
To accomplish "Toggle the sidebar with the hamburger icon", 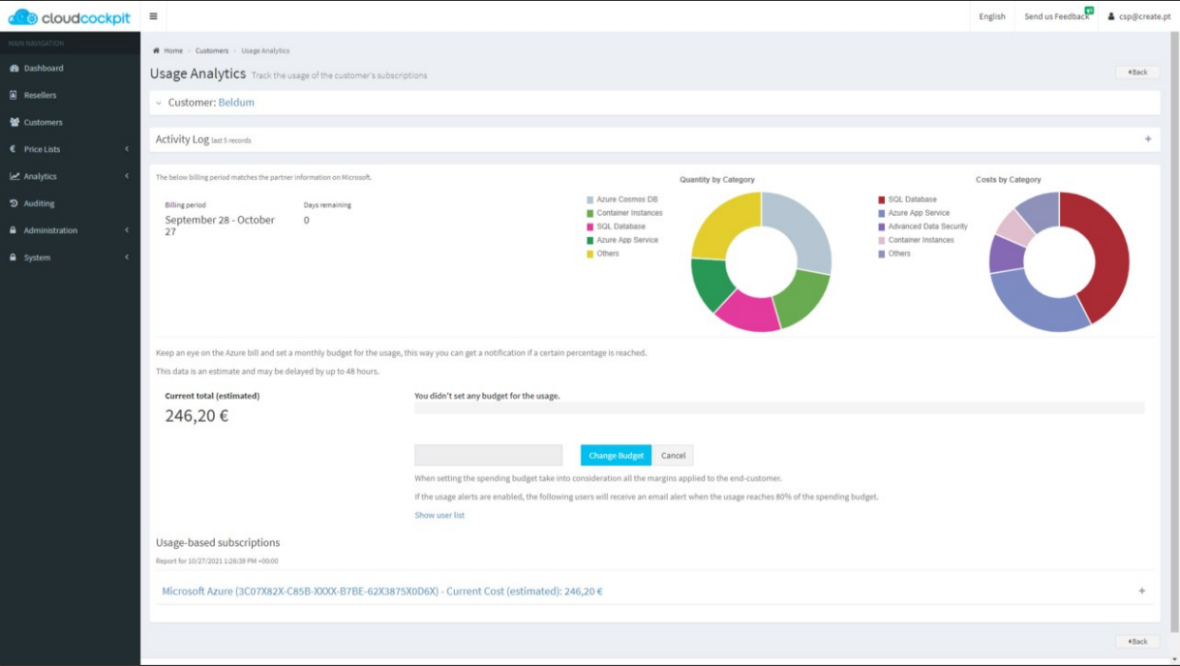I will click(152, 16).
